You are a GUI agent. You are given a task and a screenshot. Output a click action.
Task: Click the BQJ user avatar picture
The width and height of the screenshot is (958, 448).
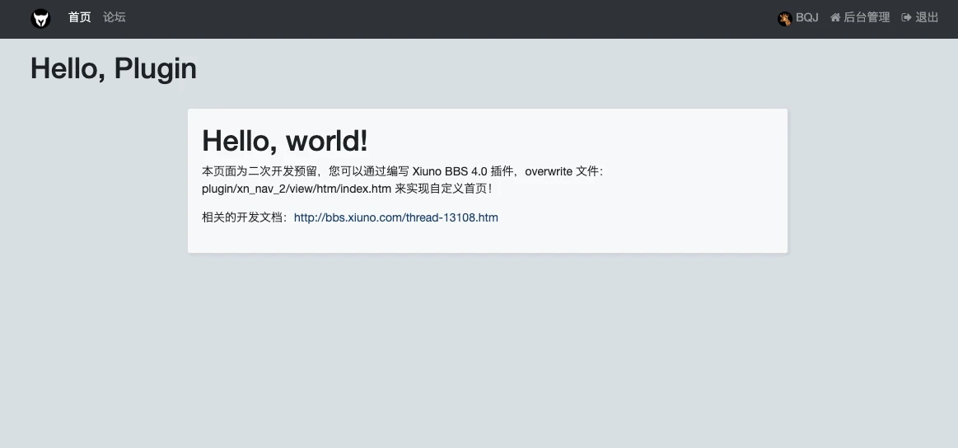pyautogui.click(x=784, y=18)
